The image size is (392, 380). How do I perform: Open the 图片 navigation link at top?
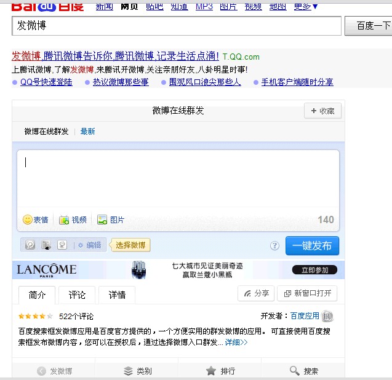[228, 7]
